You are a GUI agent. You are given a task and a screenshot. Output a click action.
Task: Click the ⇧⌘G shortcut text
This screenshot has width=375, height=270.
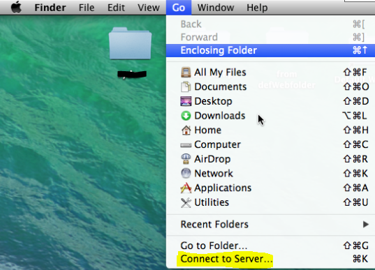(356, 246)
